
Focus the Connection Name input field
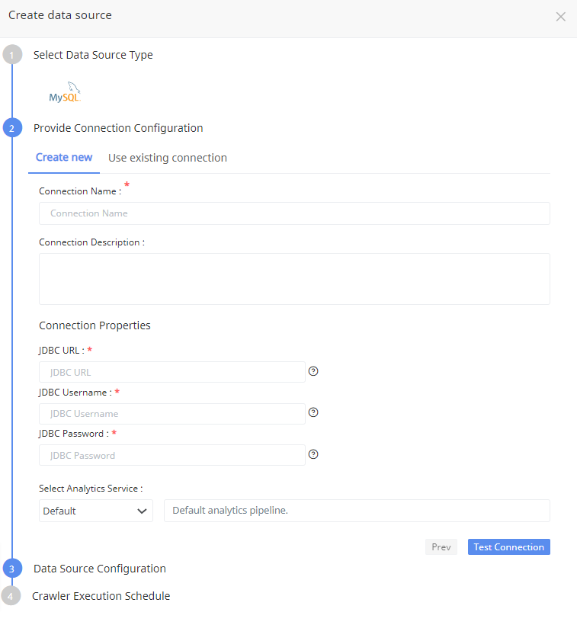(294, 213)
